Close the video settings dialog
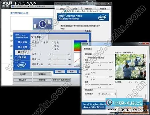 146,44
